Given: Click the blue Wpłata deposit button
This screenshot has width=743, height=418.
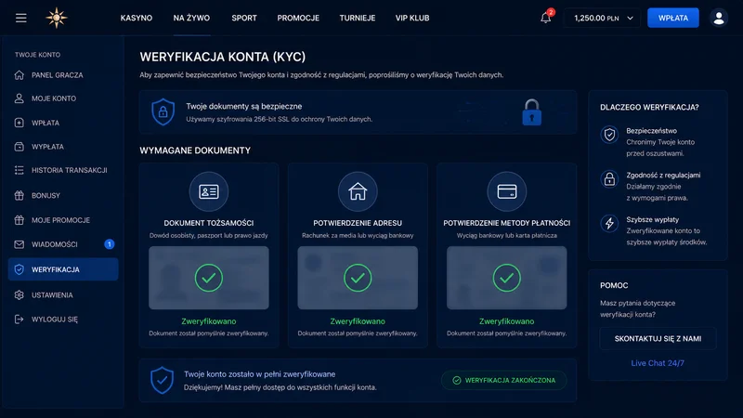Looking at the screenshot, I should (x=672, y=18).
